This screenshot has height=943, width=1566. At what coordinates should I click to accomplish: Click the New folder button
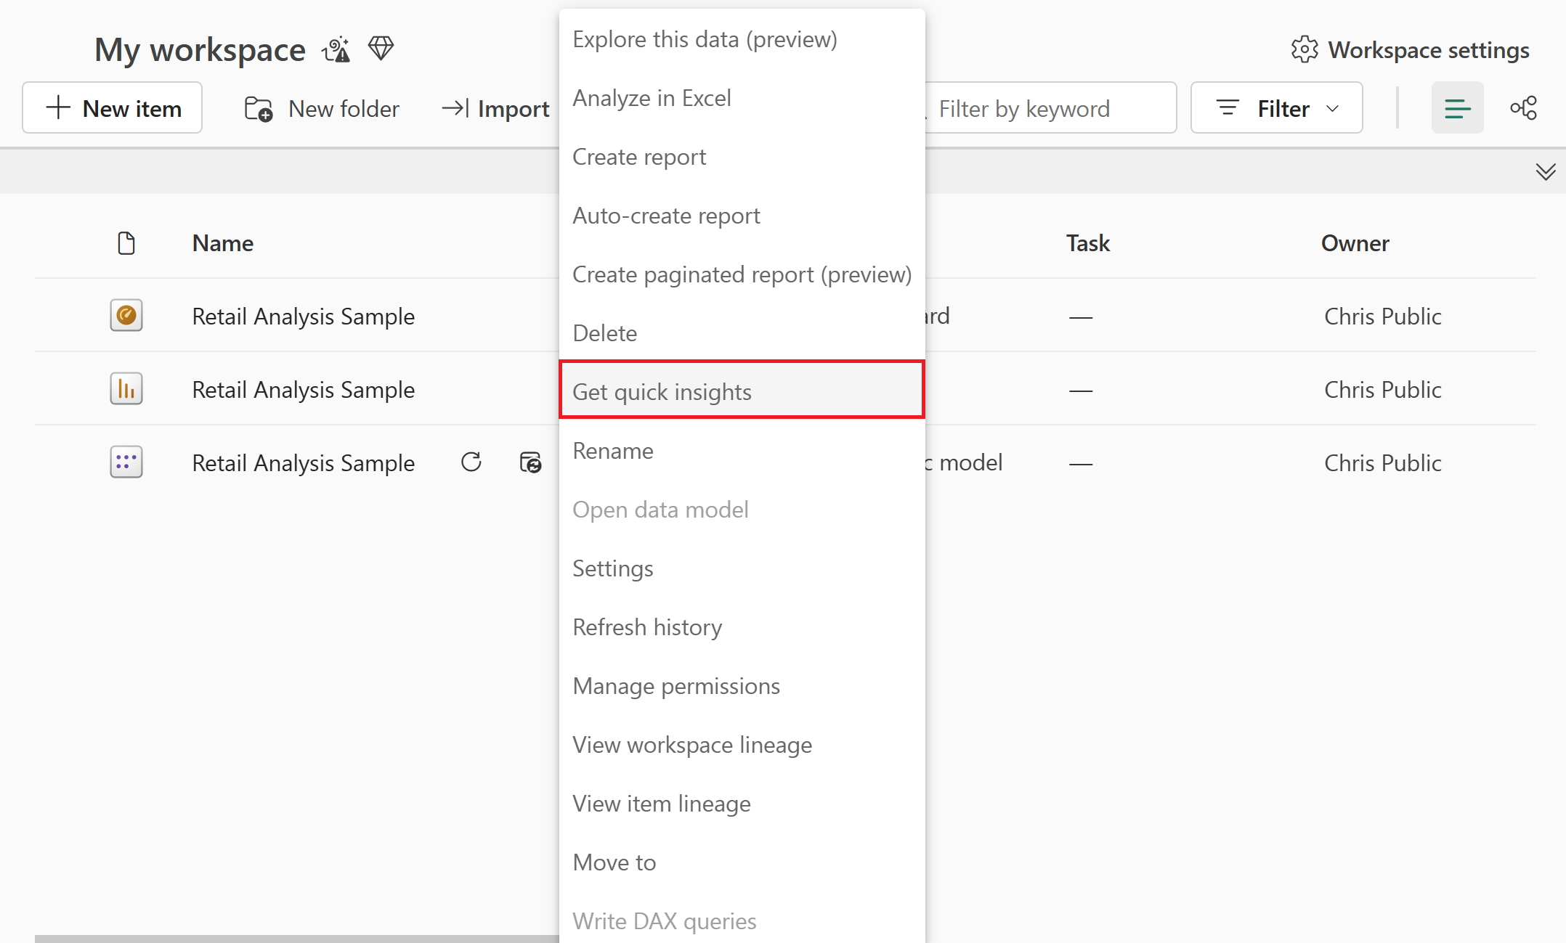point(322,108)
